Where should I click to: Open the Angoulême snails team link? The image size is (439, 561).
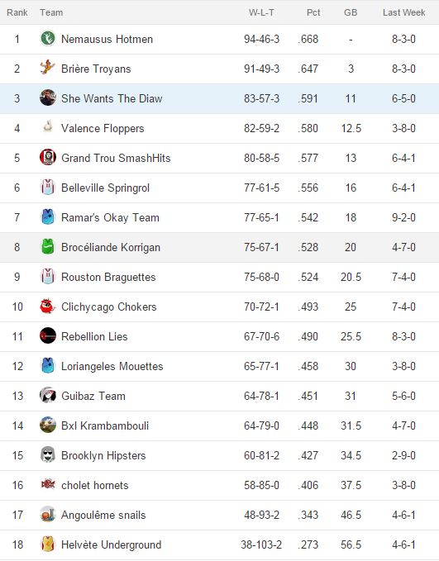coord(103,516)
